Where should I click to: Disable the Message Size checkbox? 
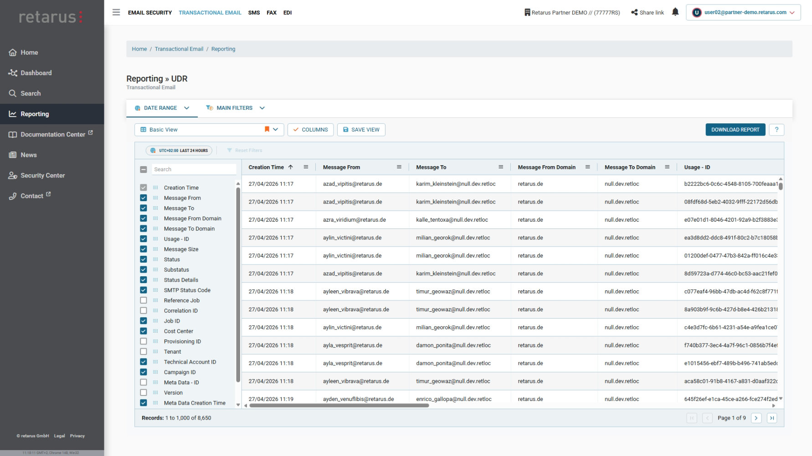(144, 249)
